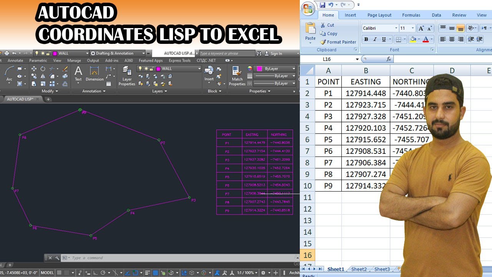
Task: Click the Excel Office button
Action: point(308,8)
